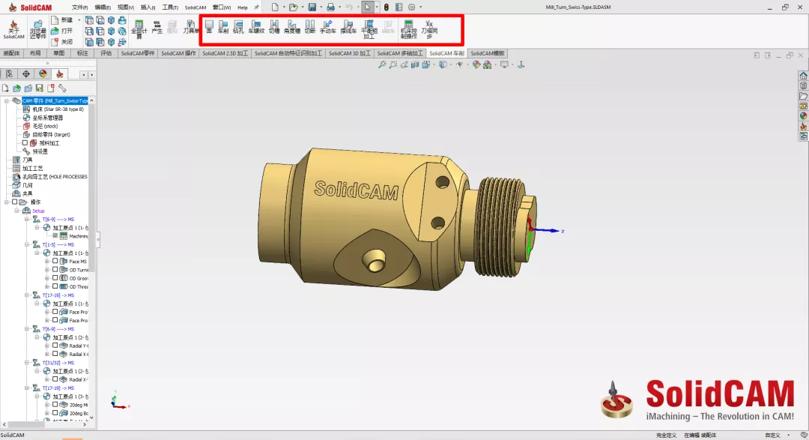Open the 刀具单 tool sheet icon
The height and width of the screenshot is (440, 809).
[x=191, y=28]
